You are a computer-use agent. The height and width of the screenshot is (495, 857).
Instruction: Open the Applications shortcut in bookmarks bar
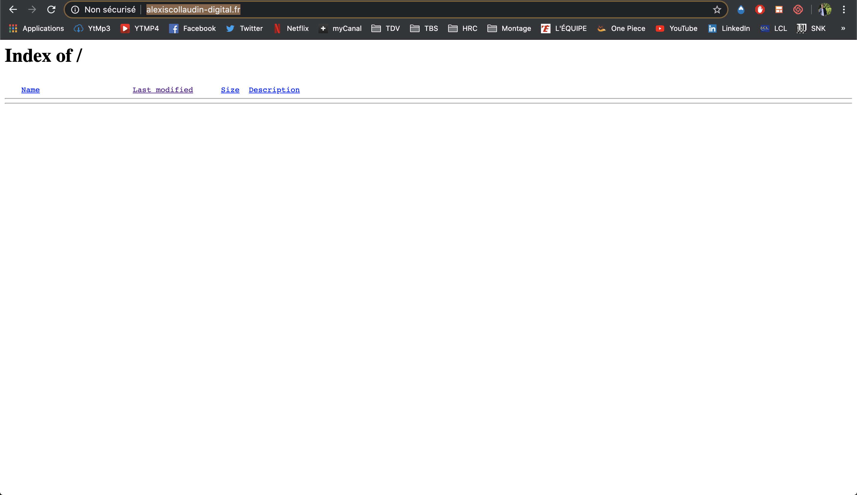(x=36, y=29)
